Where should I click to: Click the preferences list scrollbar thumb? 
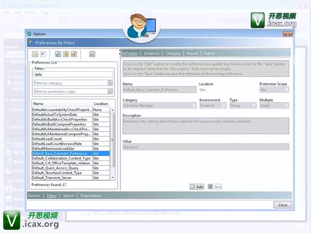pyautogui.click(x=112, y=140)
